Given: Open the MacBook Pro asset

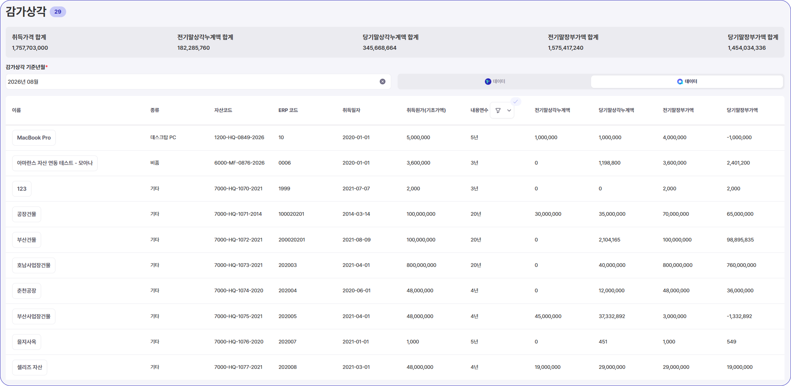Looking at the screenshot, I should coord(34,138).
